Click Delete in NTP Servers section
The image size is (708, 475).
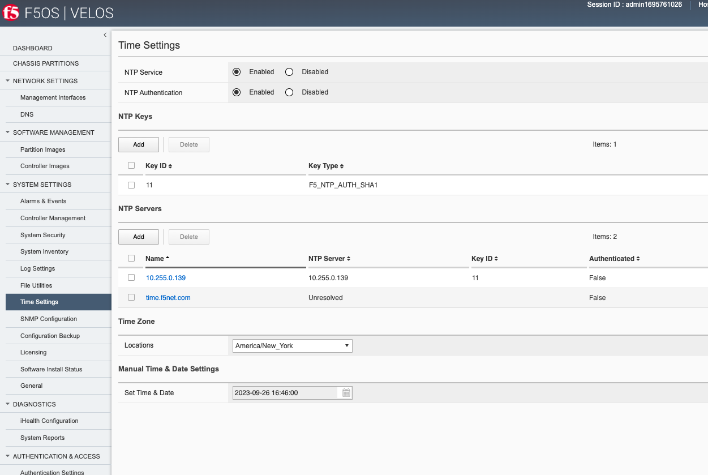189,237
